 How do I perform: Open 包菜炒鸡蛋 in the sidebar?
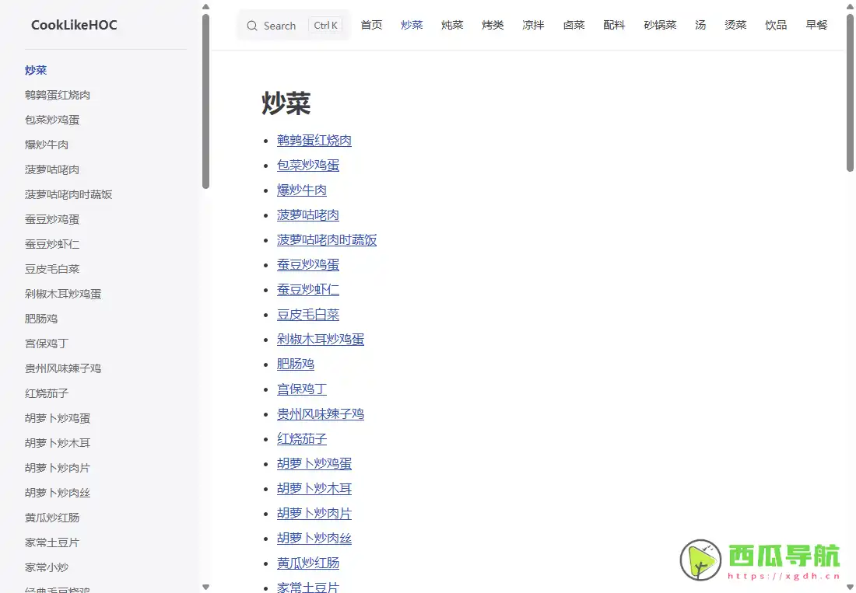[x=52, y=120]
